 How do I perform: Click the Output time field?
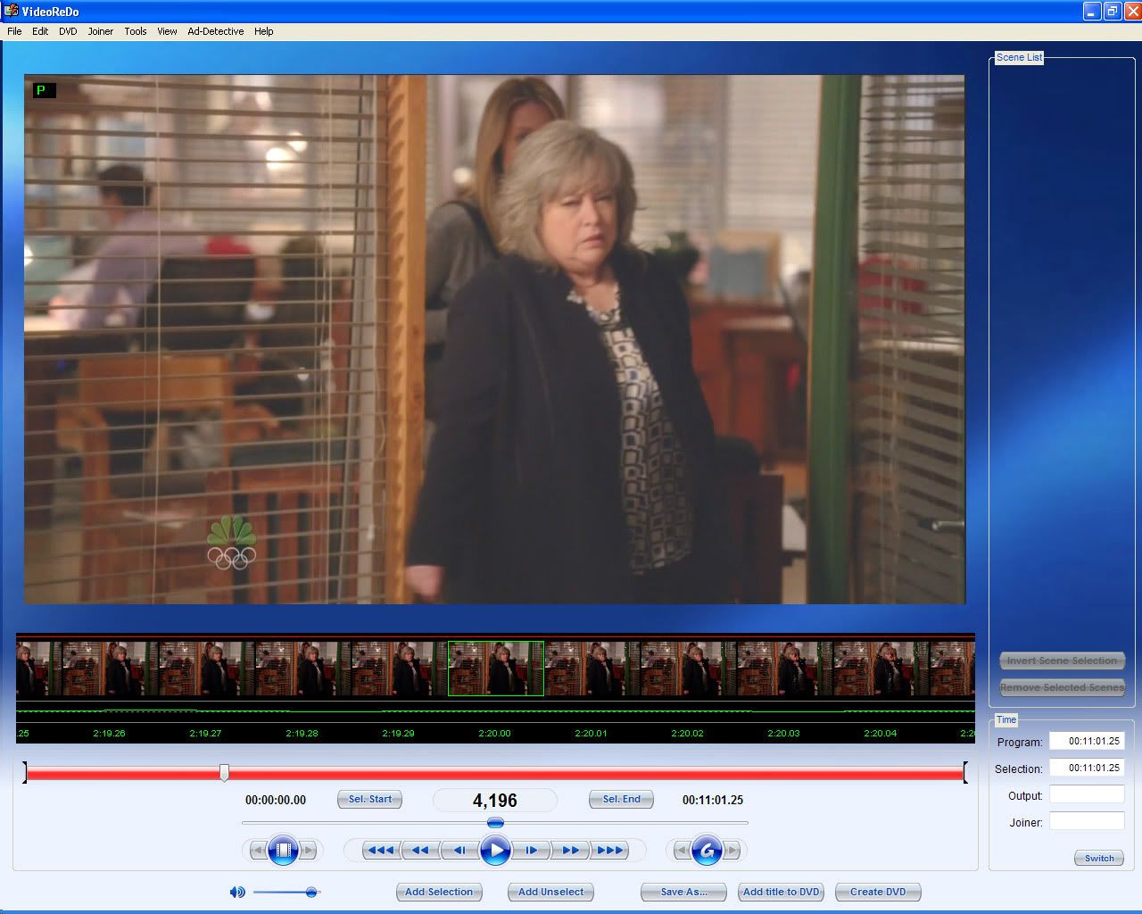click(x=1087, y=794)
